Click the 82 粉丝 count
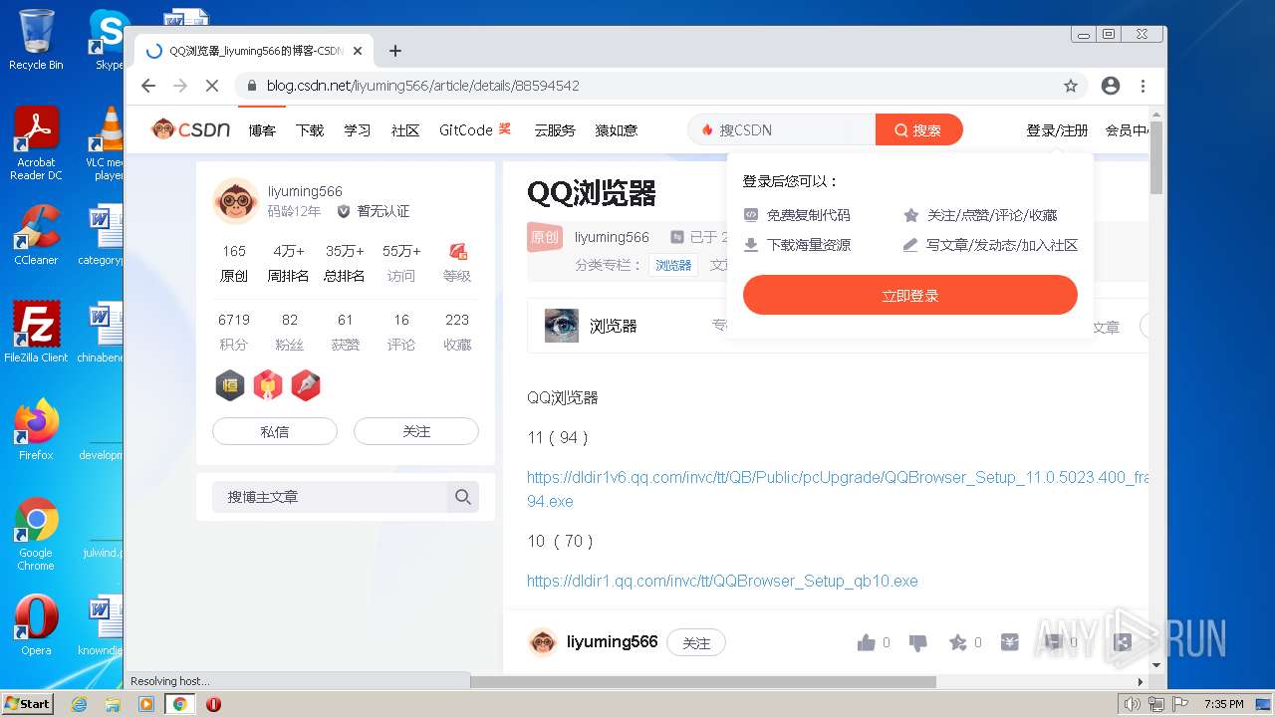 (x=290, y=332)
